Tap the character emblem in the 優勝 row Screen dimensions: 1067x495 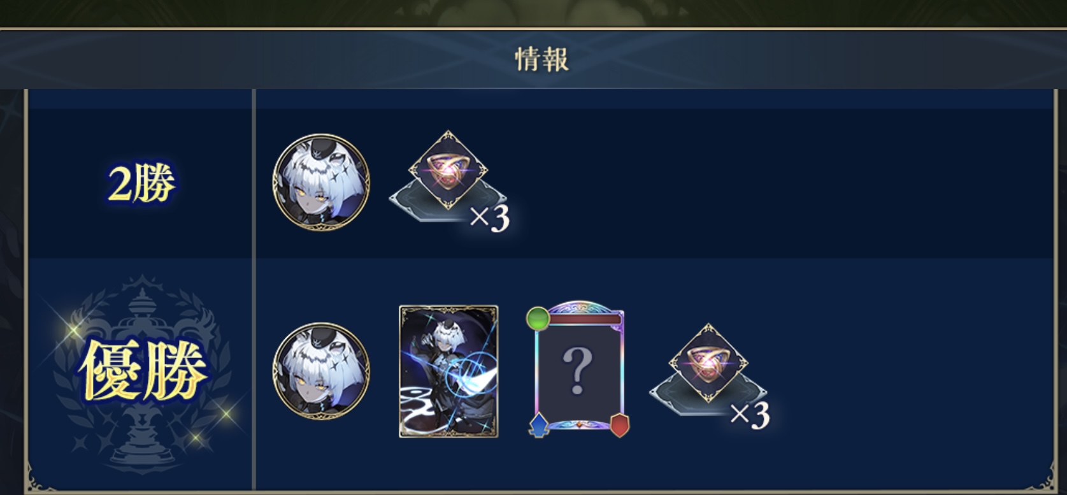coord(321,371)
